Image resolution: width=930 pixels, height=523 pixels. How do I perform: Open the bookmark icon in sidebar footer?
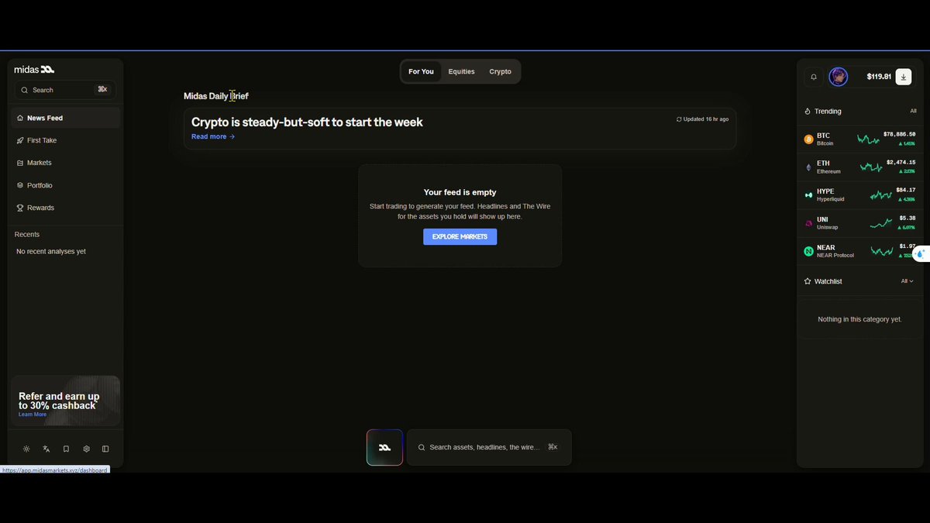(x=66, y=449)
